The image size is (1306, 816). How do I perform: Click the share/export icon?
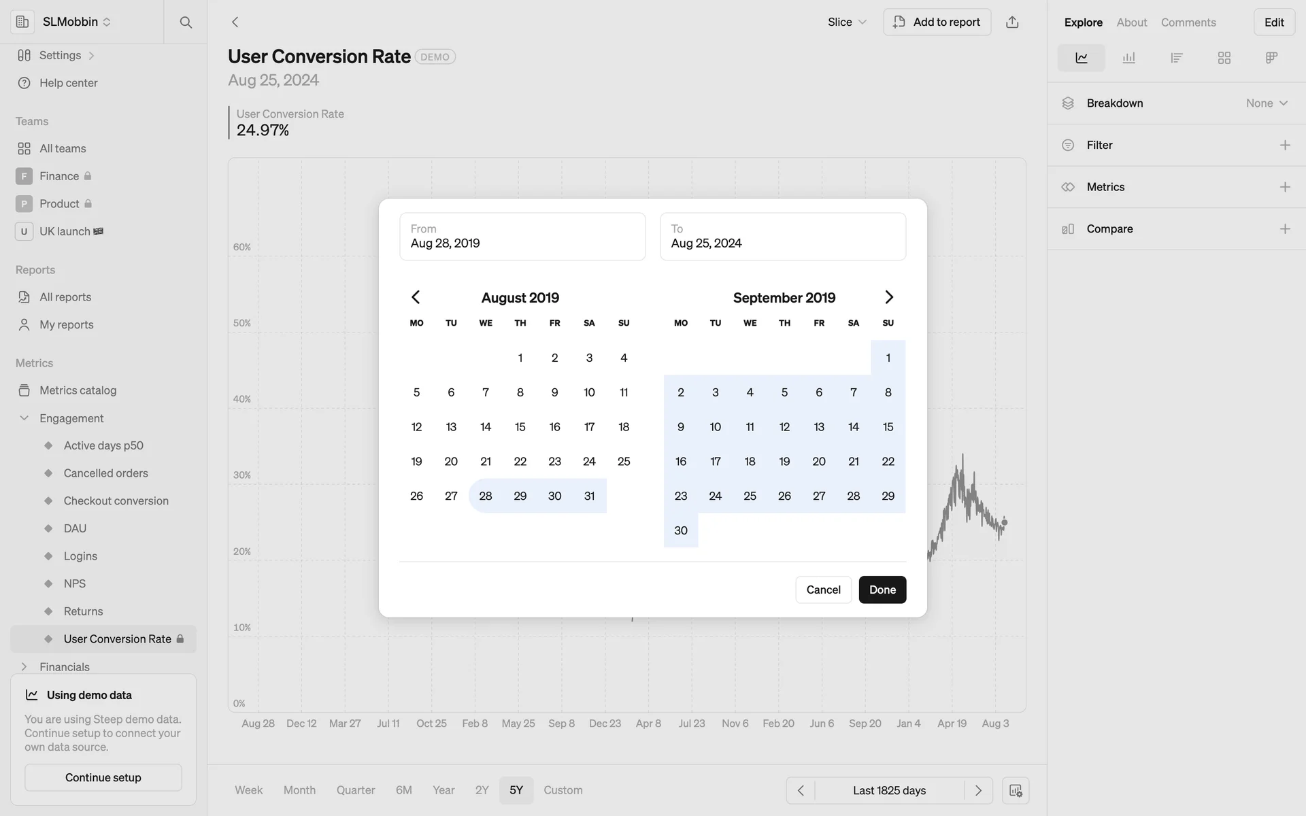[x=1012, y=22]
